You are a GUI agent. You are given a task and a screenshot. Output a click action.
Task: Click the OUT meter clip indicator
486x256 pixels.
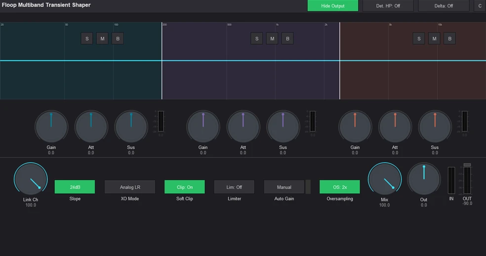coord(467,165)
